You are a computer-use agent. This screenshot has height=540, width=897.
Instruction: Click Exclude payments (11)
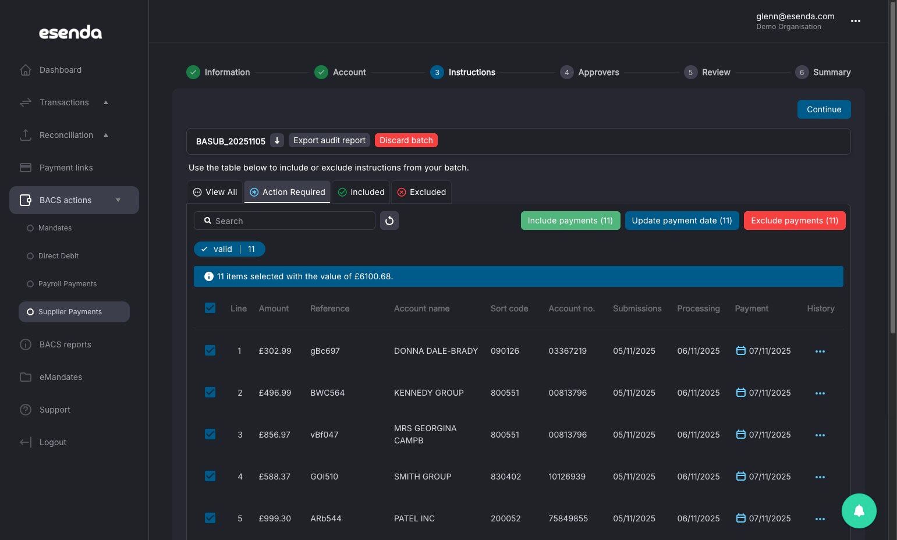pyautogui.click(x=795, y=221)
